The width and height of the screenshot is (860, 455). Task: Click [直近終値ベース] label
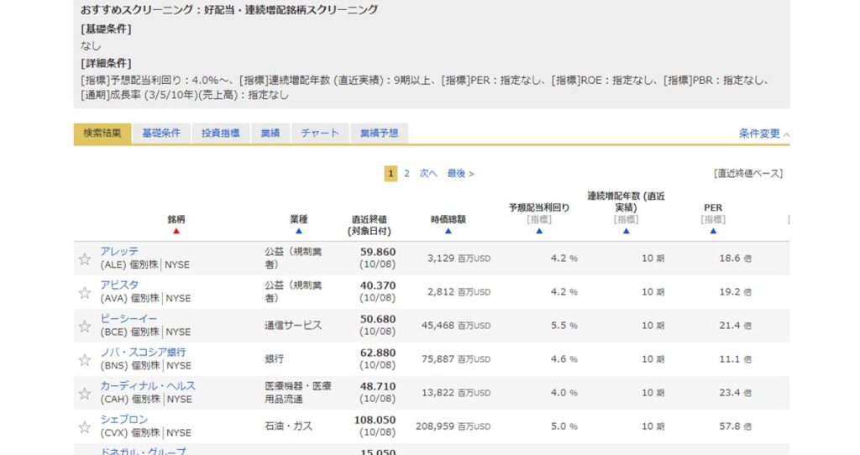click(x=748, y=174)
